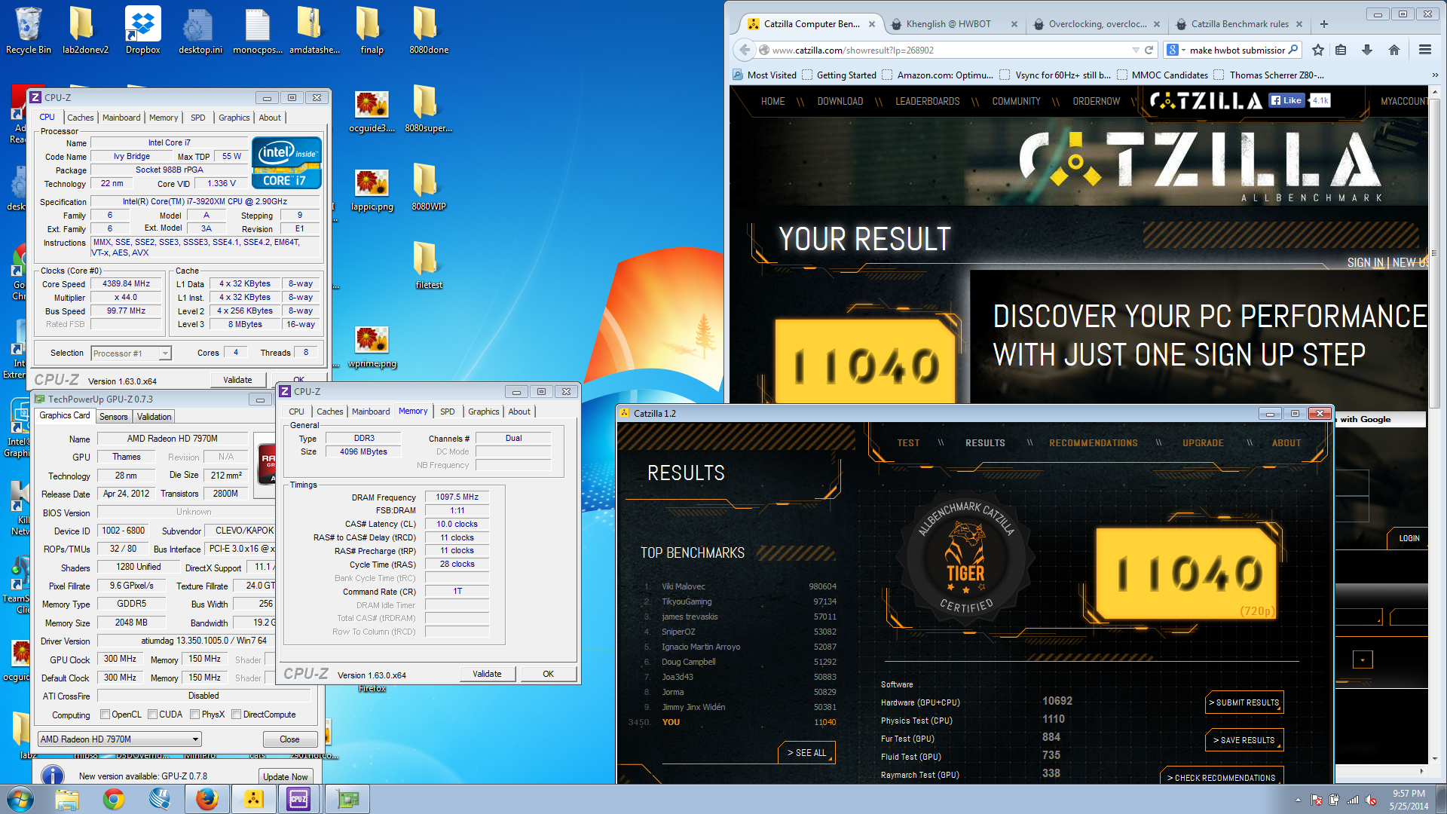1447x814 pixels.
Task: Click the Facebook Like button on Catzilla site
Action: pyautogui.click(x=1286, y=100)
